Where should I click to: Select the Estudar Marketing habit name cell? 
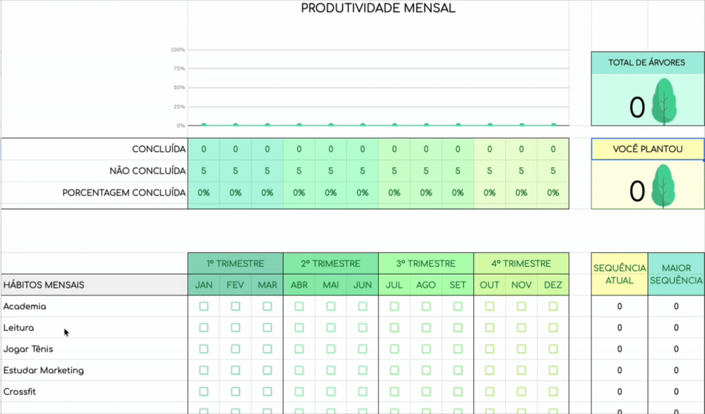(44, 371)
